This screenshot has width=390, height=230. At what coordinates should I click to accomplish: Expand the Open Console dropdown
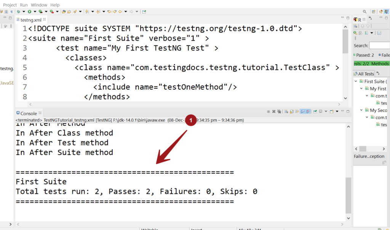click(336, 112)
